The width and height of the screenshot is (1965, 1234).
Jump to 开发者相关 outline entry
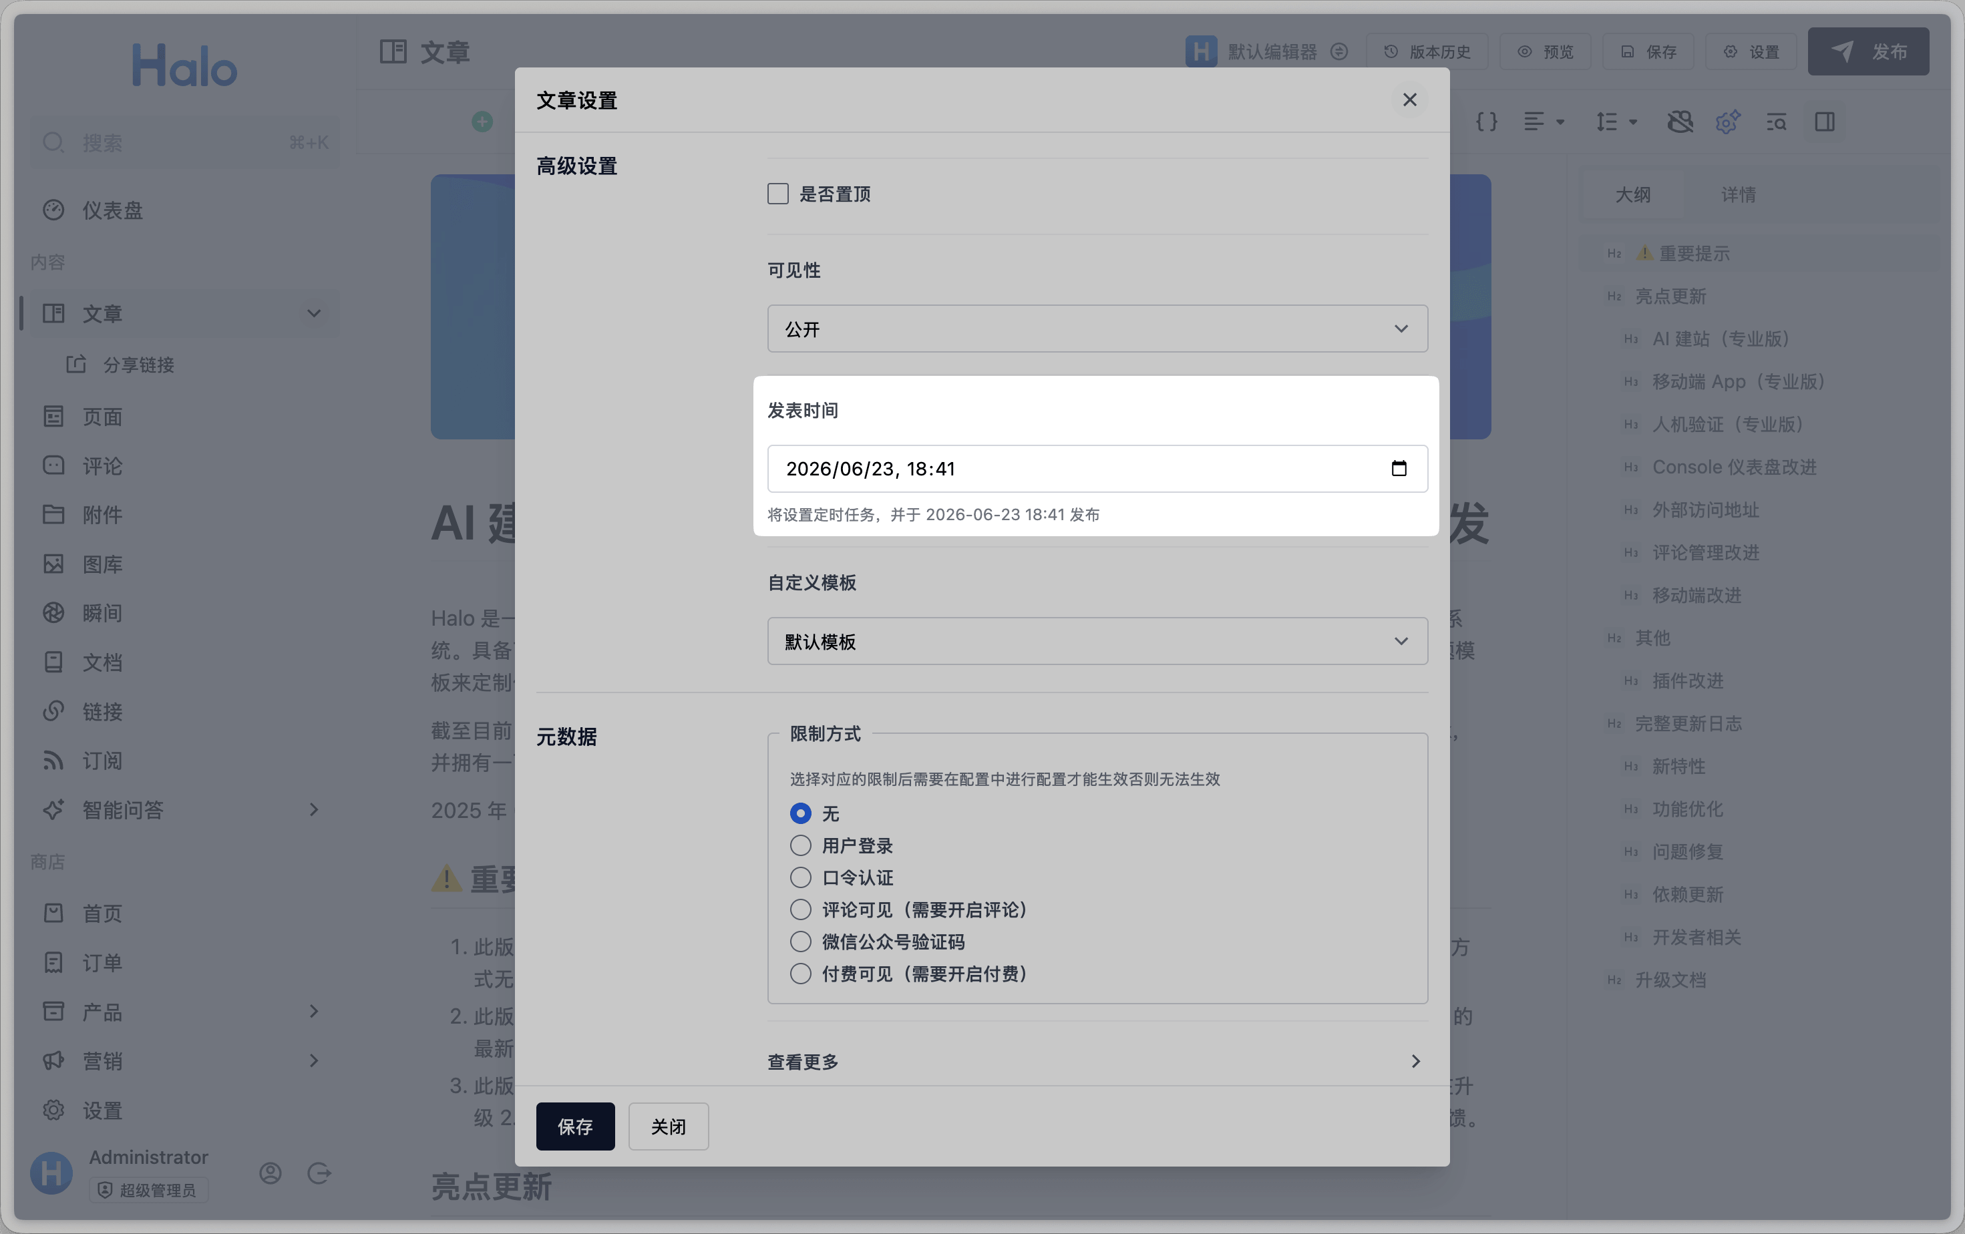click(x=1696, y=937)
